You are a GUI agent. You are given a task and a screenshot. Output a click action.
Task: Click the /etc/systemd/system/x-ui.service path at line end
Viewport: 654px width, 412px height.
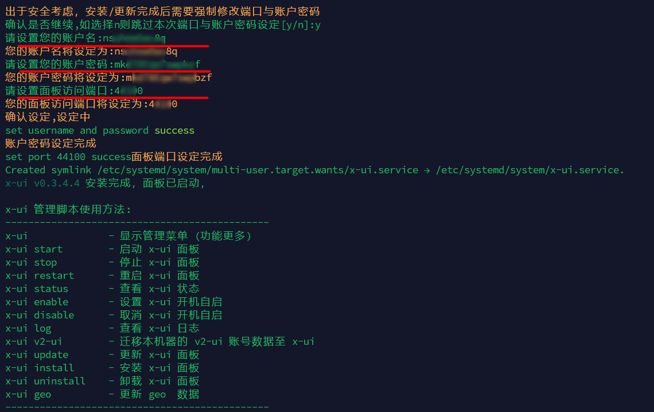pyautogui.click(x=529, y=170)
